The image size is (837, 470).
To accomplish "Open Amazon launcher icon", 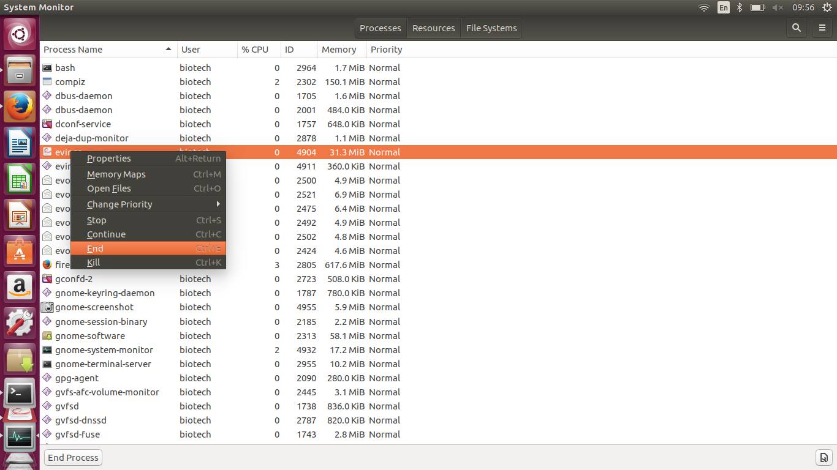I will pos(20,287).
